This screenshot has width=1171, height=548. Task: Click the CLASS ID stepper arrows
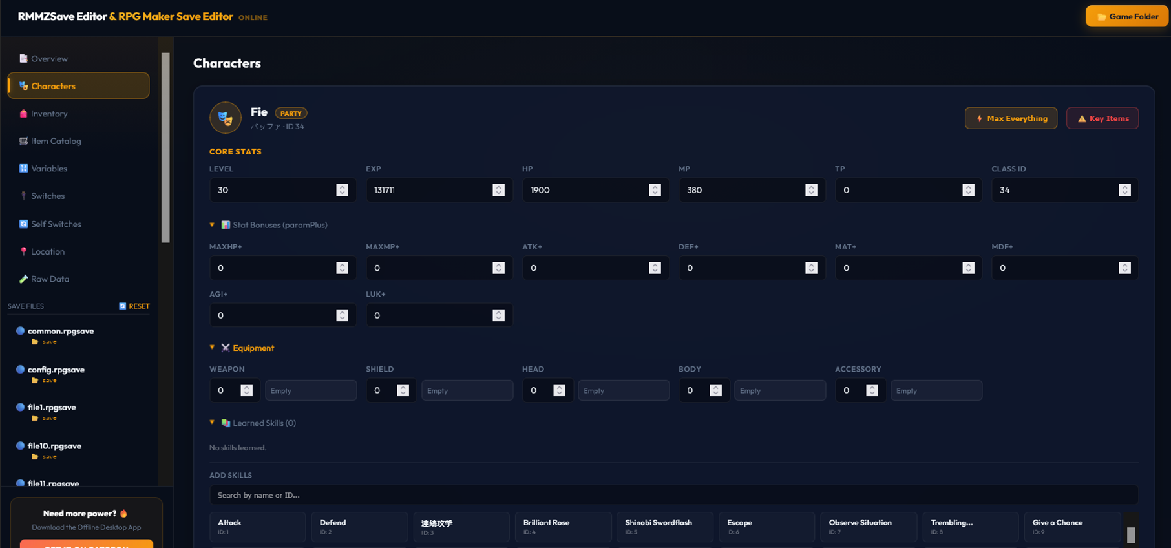(x=1124, y=190)
